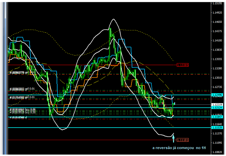This screenshot has width=226, height=156.
Task: Click the 1.15195 top price scale value
Action: (x=217, y=4)
